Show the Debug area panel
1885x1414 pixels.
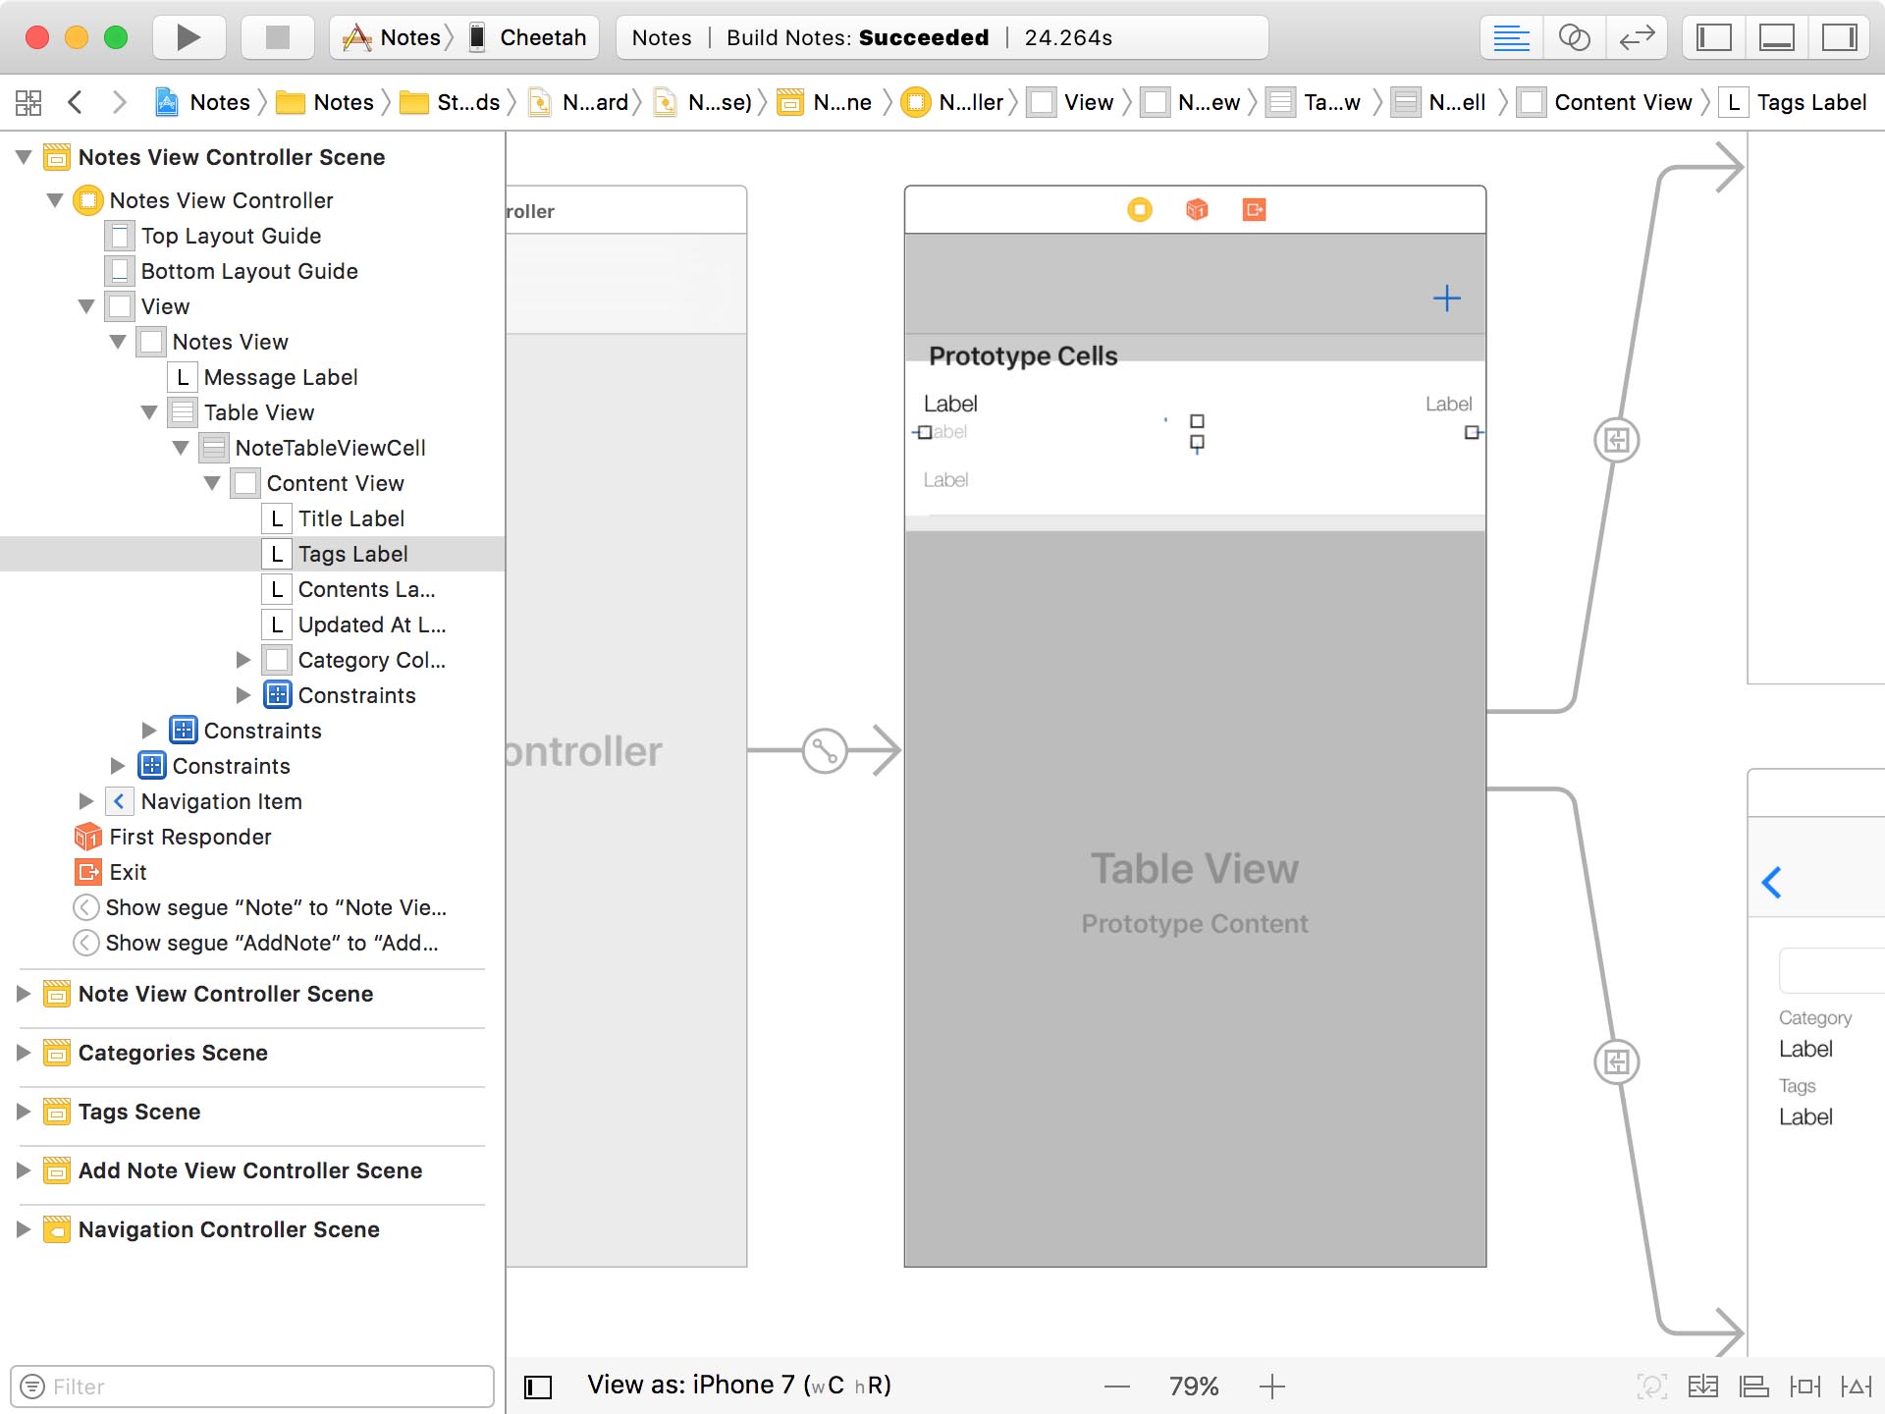(x=1777, y=37)
